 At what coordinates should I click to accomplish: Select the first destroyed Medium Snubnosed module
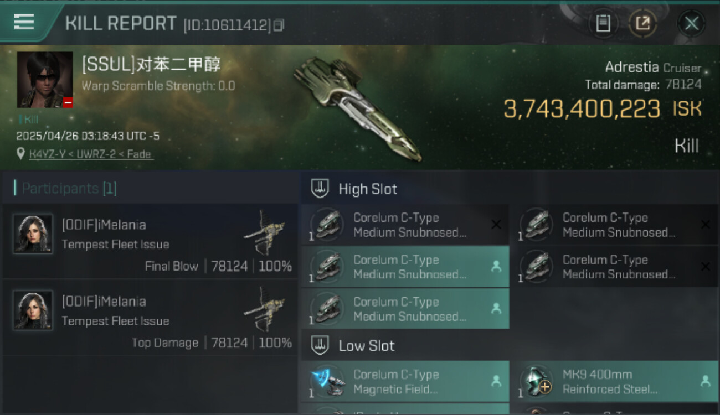tap(405, 225)
